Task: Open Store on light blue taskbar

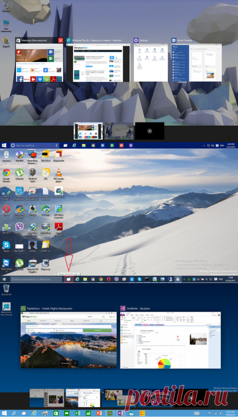Action: [x=56, y=413]
